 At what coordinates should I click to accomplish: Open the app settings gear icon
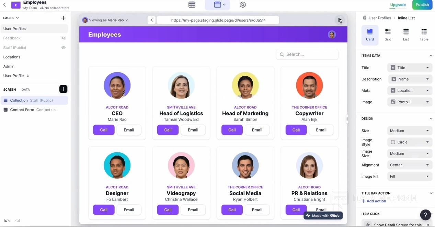(243, 5)
